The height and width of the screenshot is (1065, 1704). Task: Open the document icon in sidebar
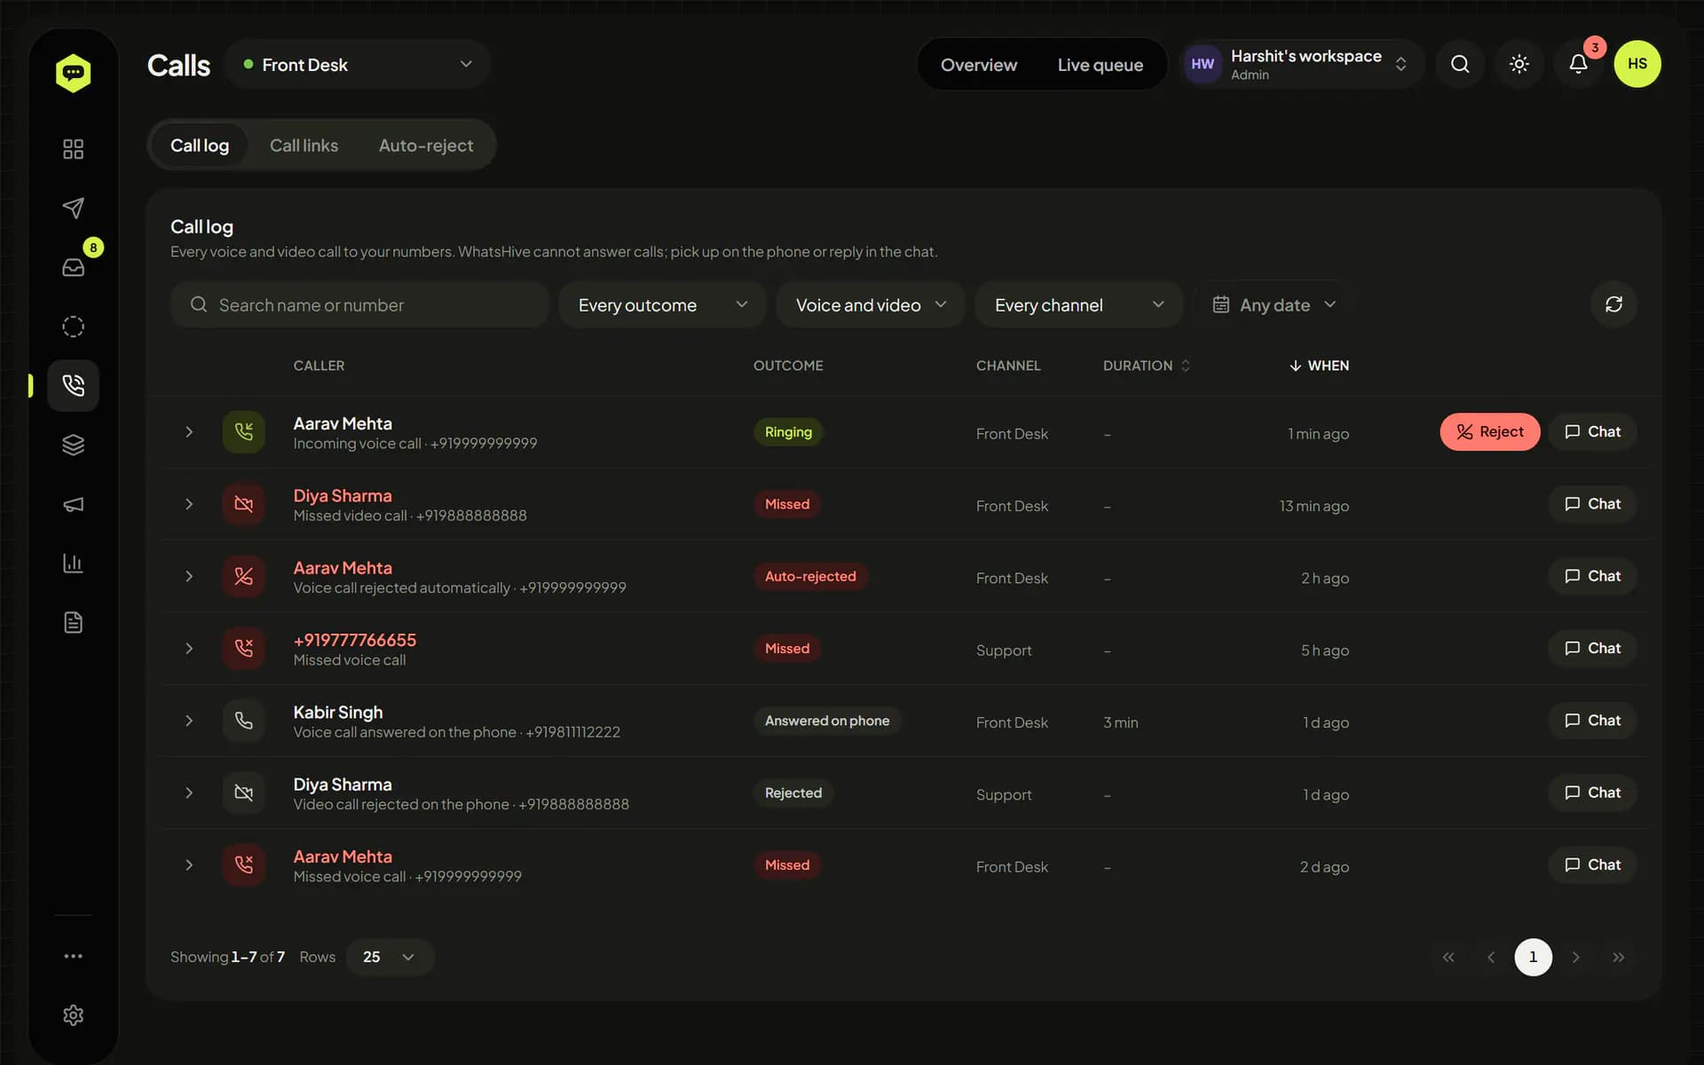(x=73, y=622)
